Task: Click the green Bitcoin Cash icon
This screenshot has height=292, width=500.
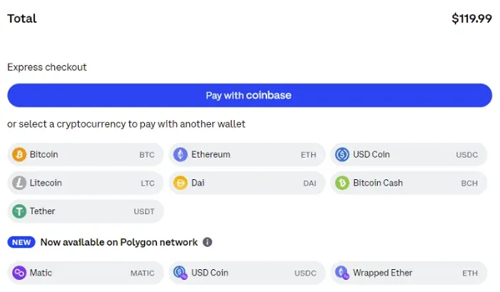Action: pyautogui.click(x=342, y=183)
